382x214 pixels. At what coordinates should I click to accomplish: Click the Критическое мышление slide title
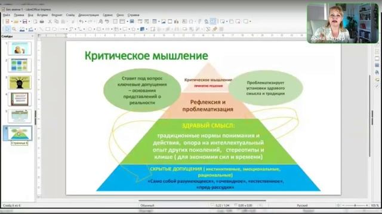coord(146,56)
